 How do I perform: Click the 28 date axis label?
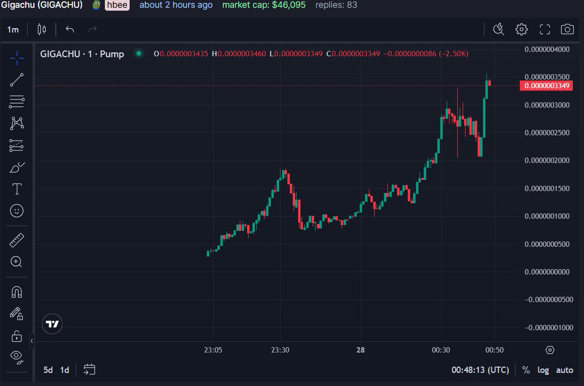click(361, 350)
